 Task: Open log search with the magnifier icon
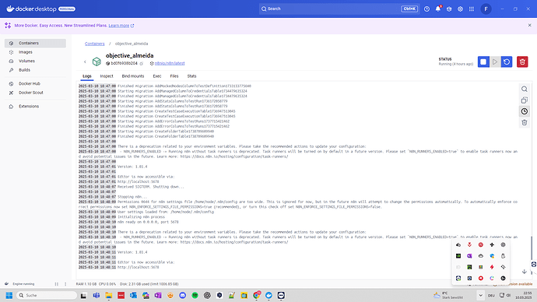pyautogui.click(x=525, y=89)
